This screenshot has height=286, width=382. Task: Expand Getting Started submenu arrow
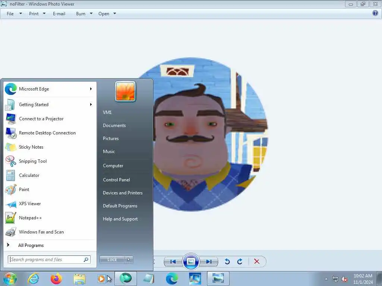point(91,105)
